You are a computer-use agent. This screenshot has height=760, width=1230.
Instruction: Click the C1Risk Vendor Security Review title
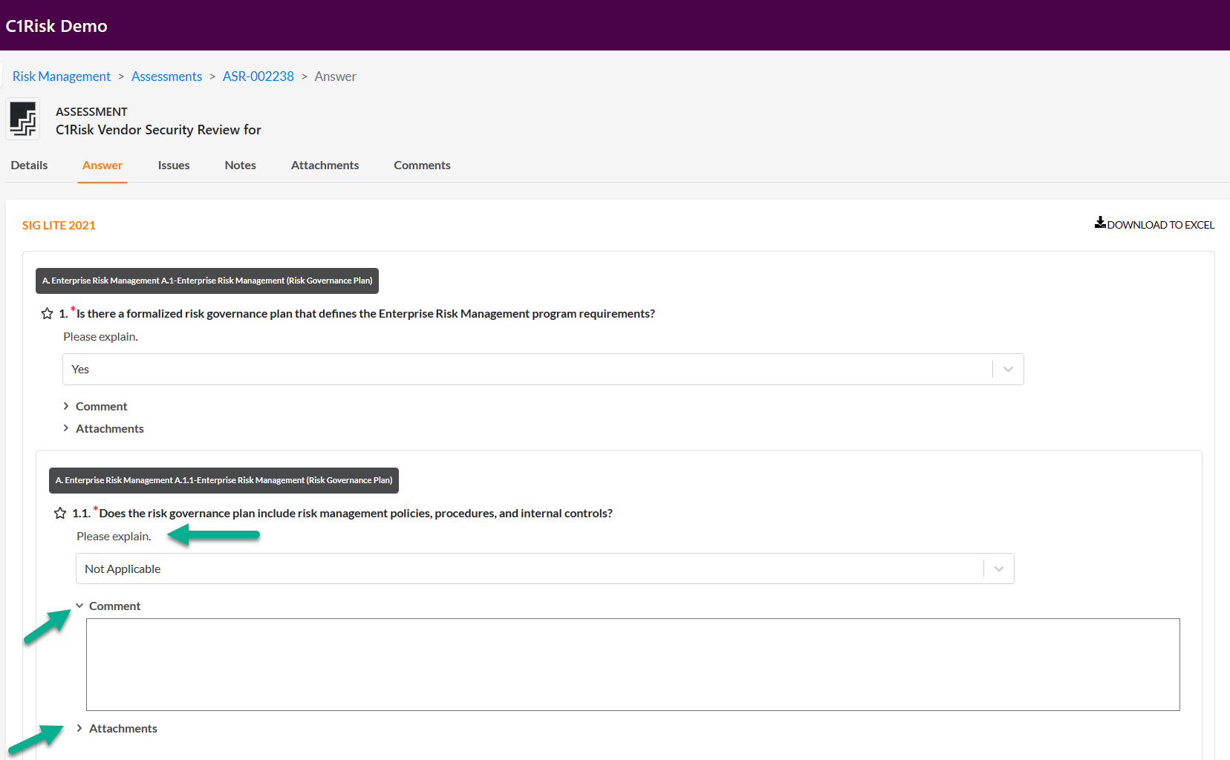coord(158,130)
